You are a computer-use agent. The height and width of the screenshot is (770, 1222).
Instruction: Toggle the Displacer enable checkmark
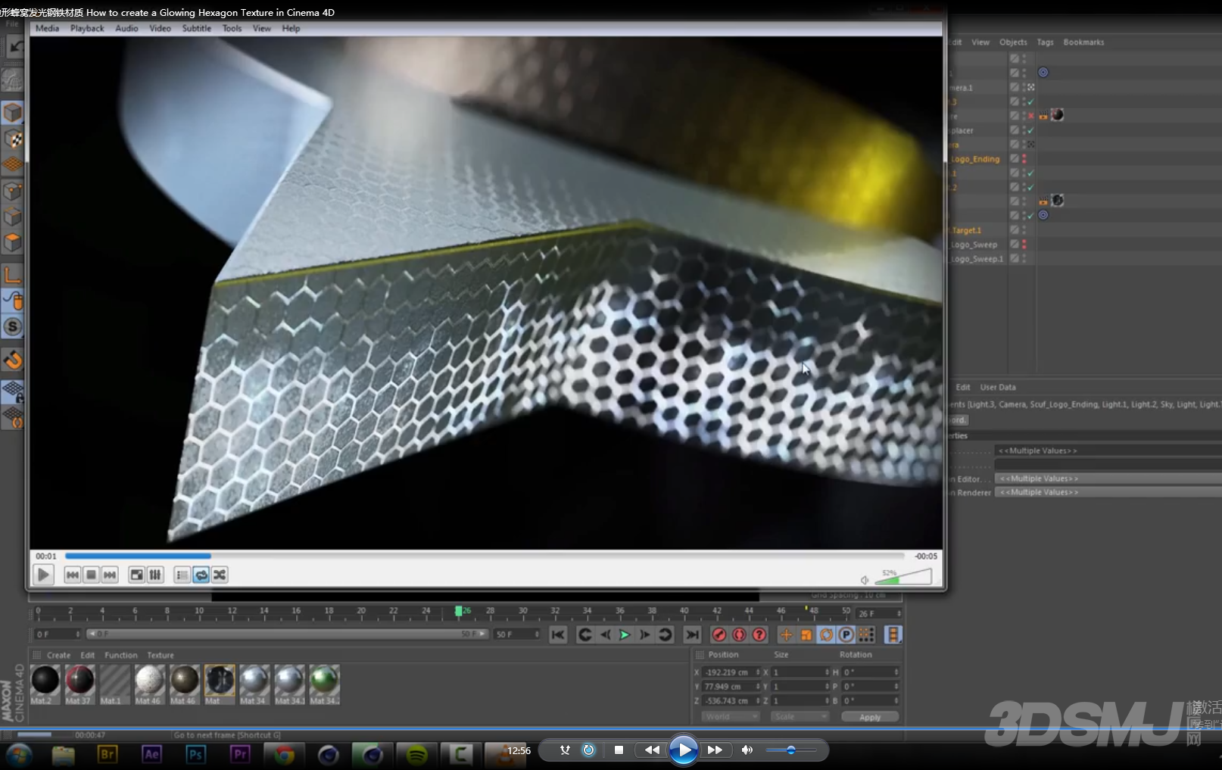pyautogui.click(x=1030, y=130)
